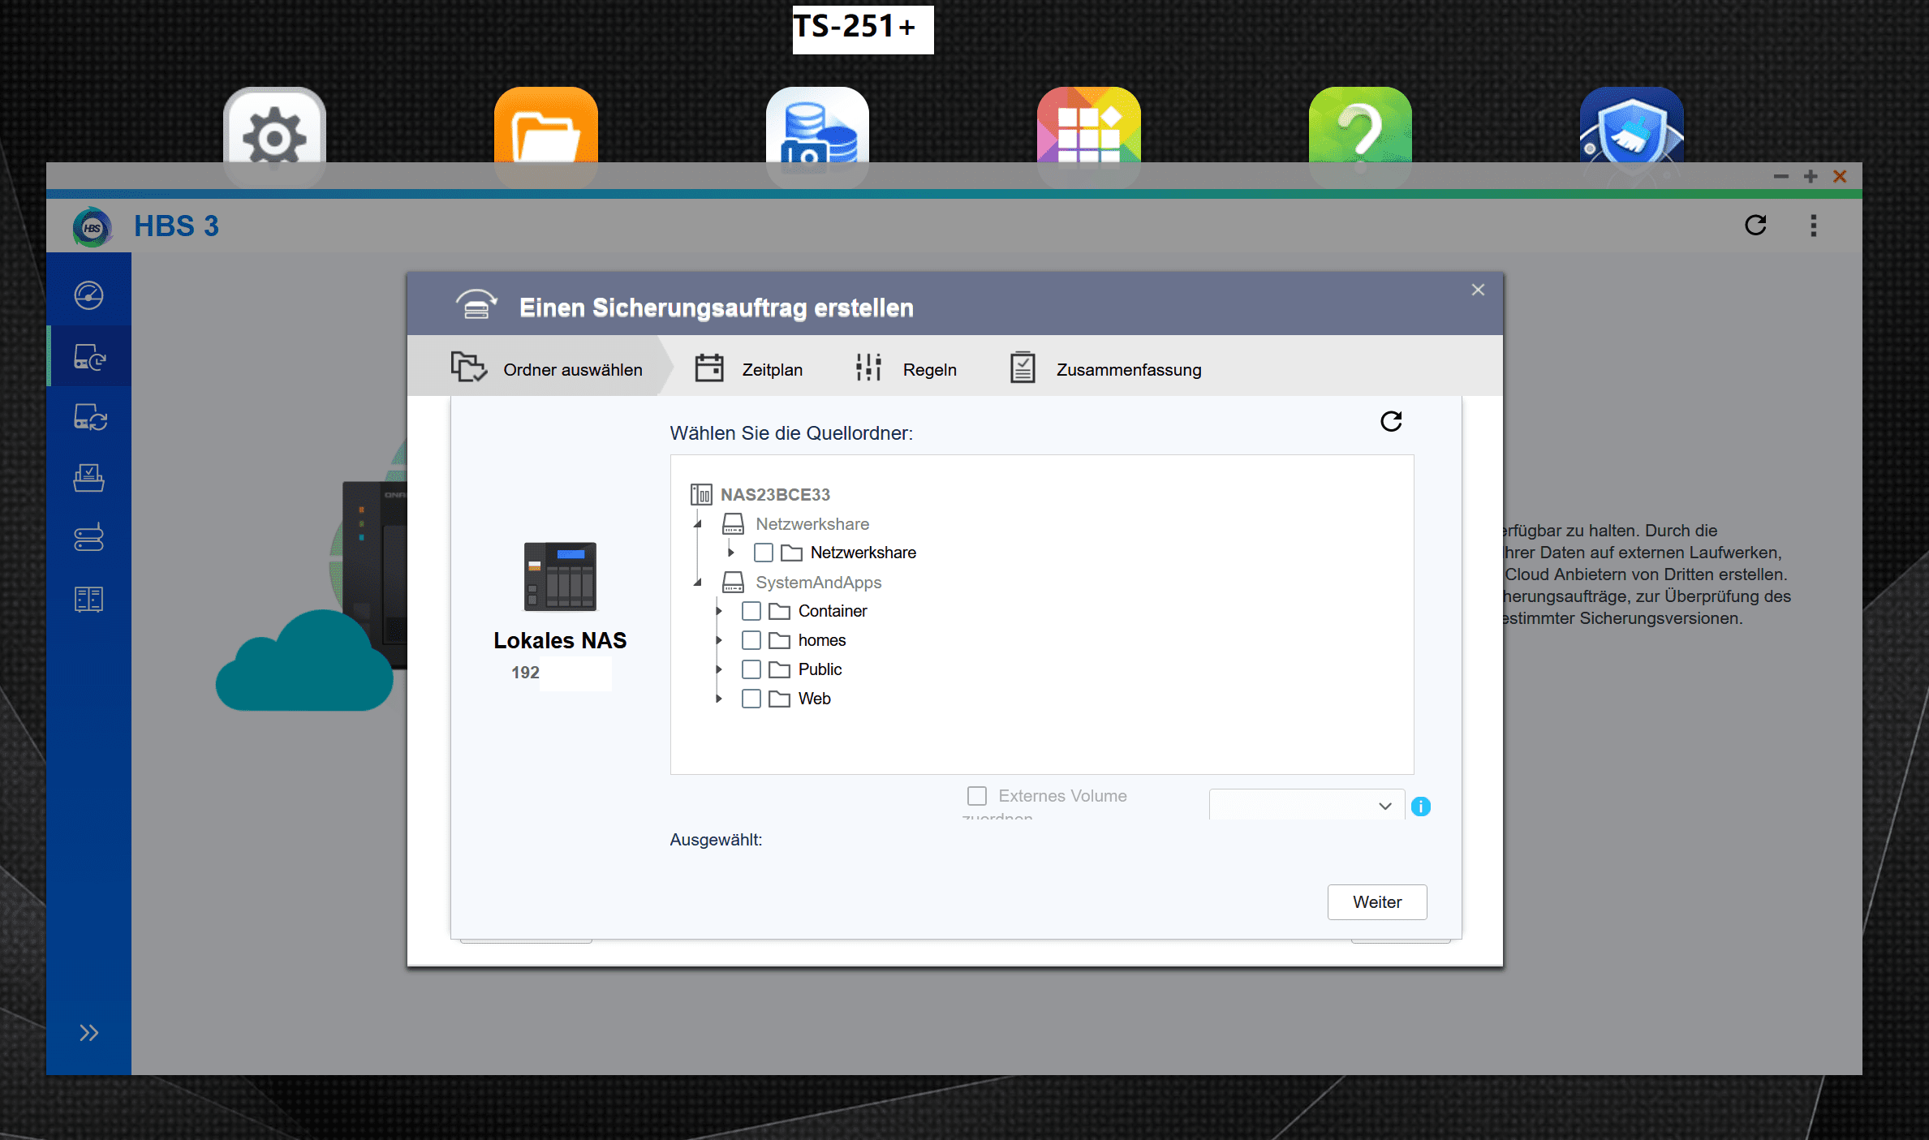Close the create backup job dialog
Viewport: 1929px width, 1140px height.
click(1478, 290)
